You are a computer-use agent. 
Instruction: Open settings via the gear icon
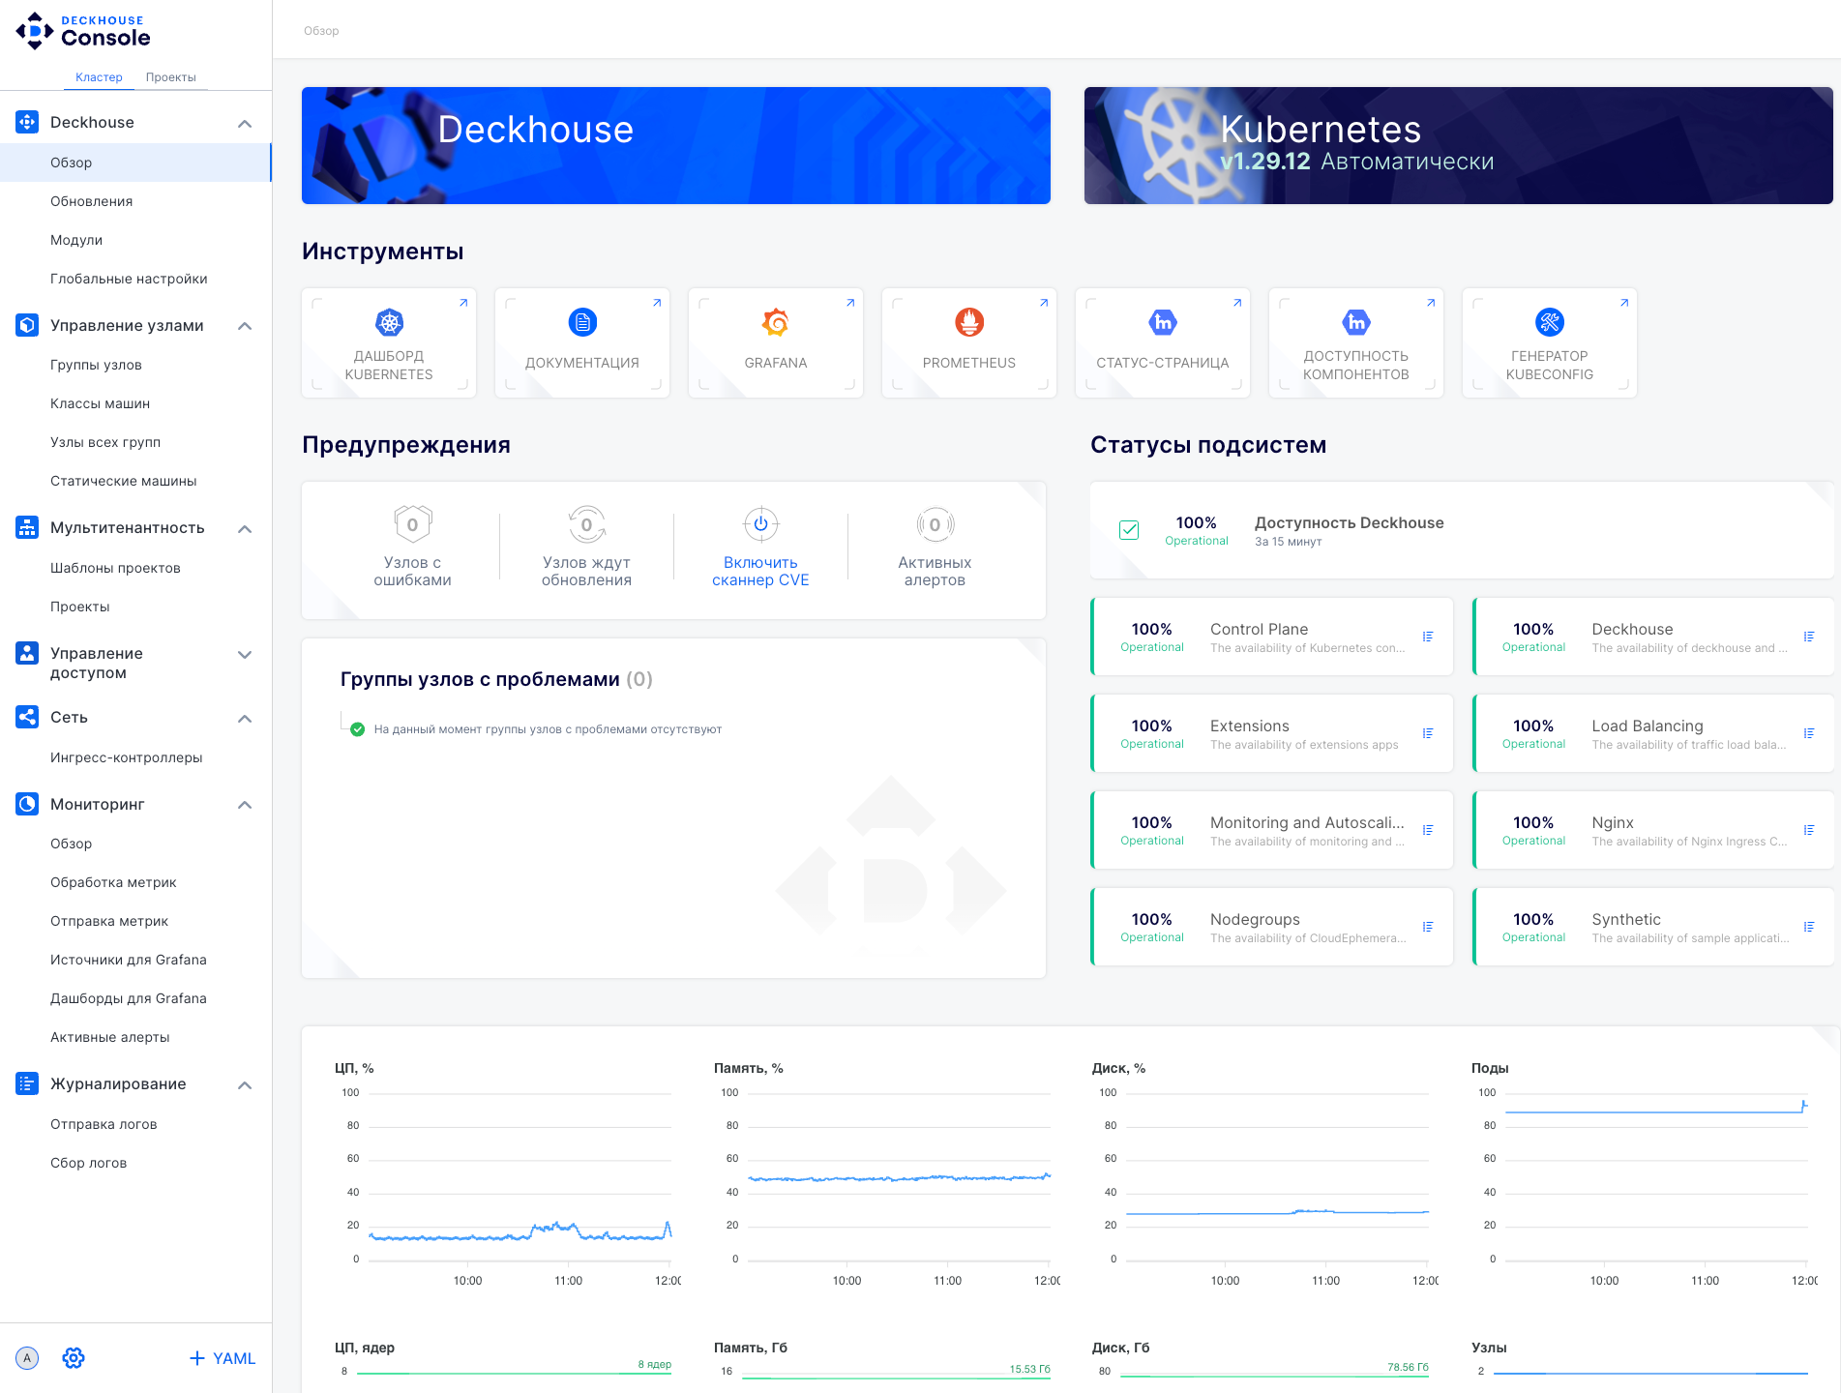point(73,1358)
